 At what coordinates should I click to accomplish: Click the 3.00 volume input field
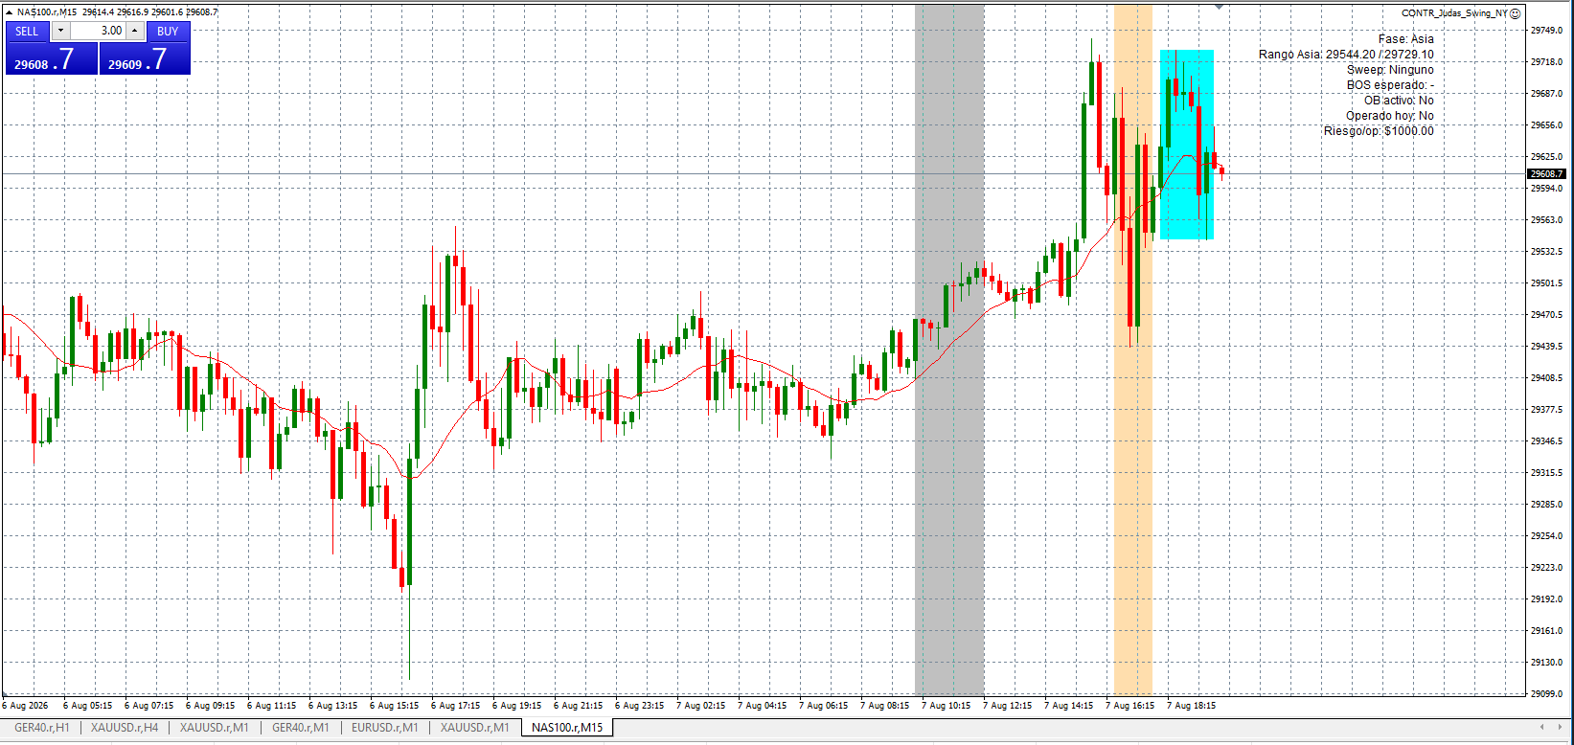coord(98,31)
